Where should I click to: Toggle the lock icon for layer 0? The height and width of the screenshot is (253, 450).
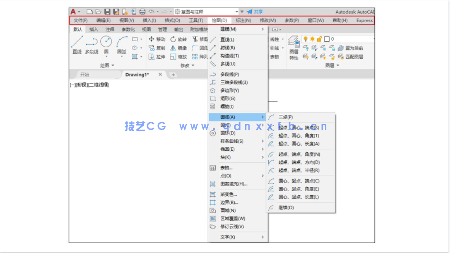click(x=319, y=39)
